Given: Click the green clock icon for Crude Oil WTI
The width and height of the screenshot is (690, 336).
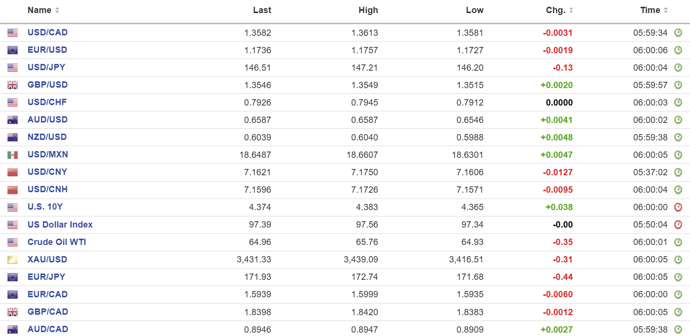Looking at the screenshot, I should [678, 242].
